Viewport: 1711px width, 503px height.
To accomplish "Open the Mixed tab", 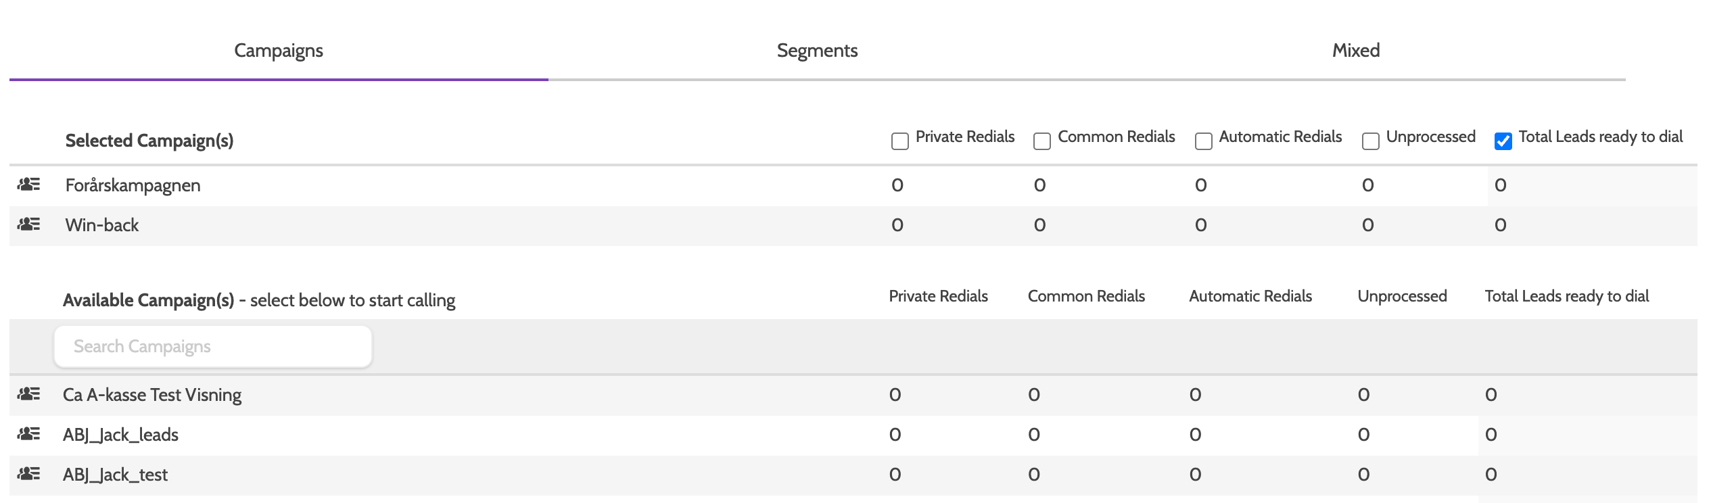I will tap(1355, 51).
